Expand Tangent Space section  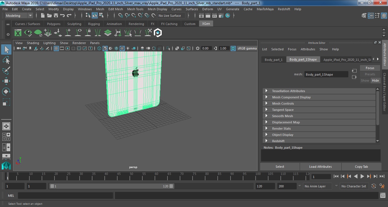[319, 110]
